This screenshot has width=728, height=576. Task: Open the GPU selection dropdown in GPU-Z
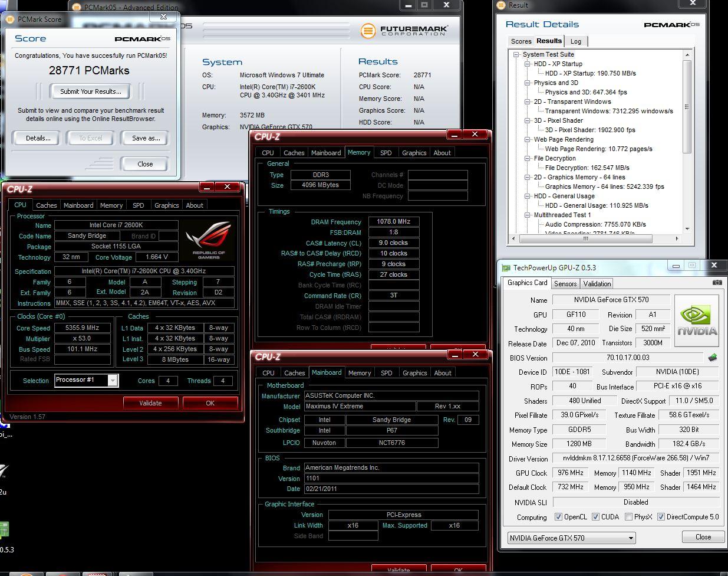click(x=571, y=538)
